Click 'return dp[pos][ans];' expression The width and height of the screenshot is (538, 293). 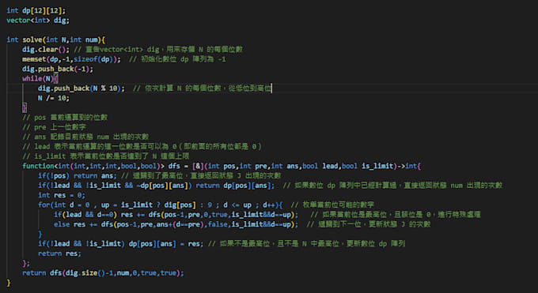click(235, 186)
